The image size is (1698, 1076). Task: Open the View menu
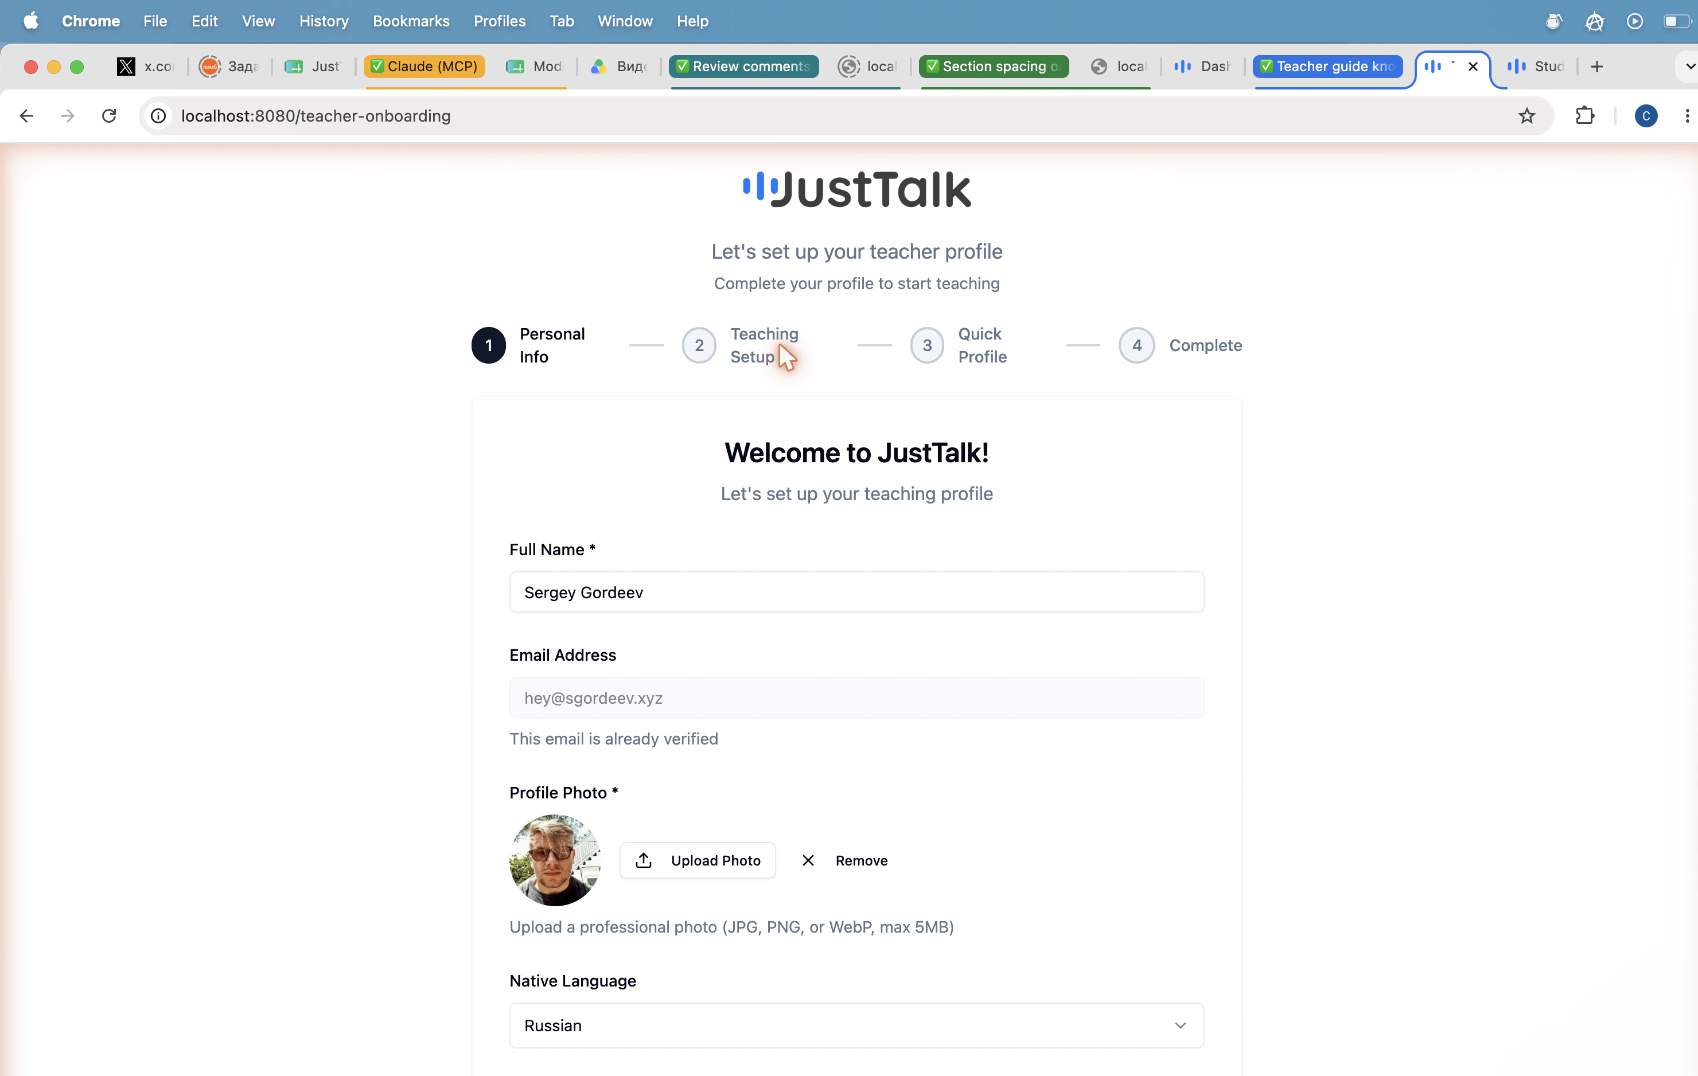(258, 21)
